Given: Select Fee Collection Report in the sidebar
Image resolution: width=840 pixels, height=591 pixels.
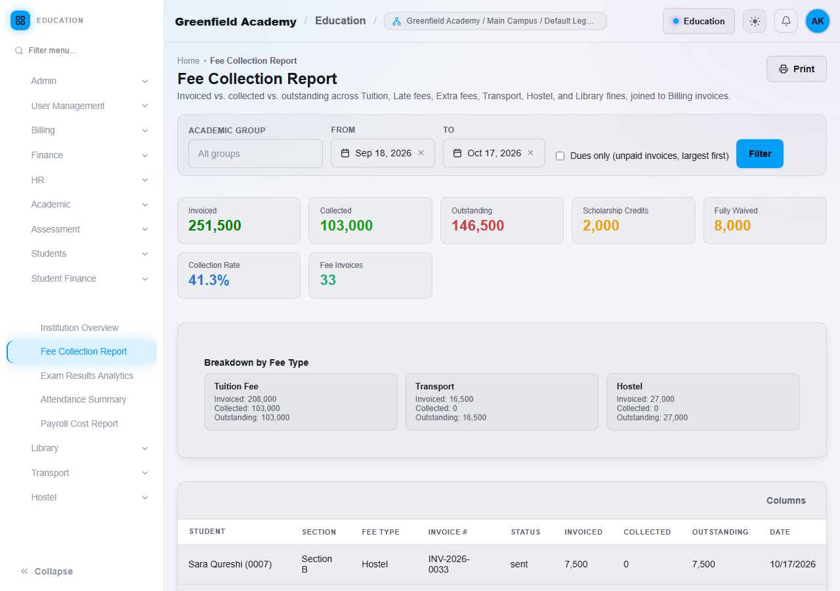Looking at the screenshot, I should pos(82,351).
